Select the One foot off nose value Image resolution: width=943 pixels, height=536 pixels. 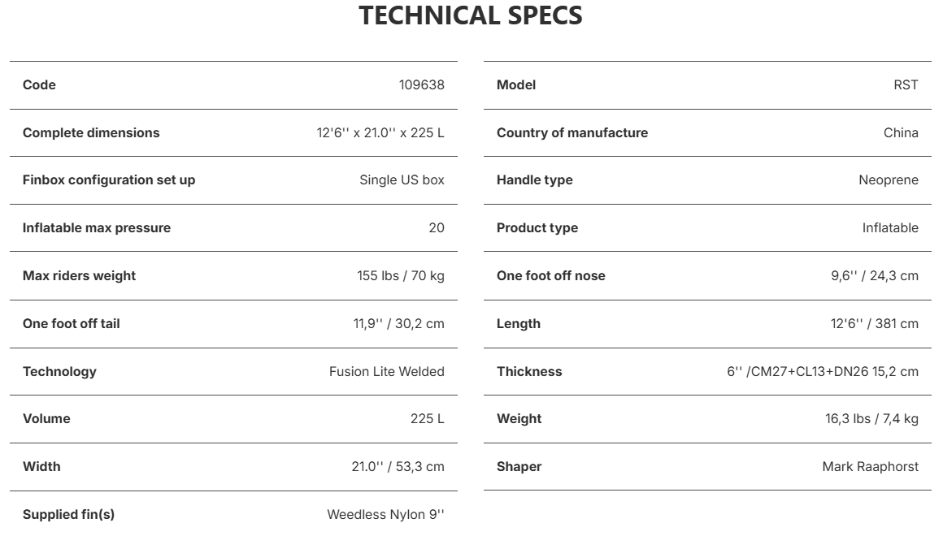875,276
